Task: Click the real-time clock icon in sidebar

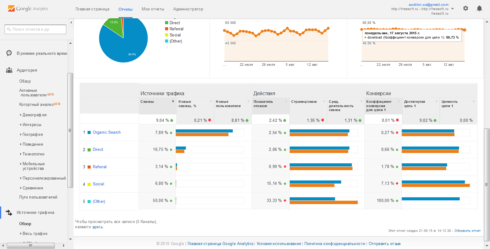Action: click(x=9, y=53)
